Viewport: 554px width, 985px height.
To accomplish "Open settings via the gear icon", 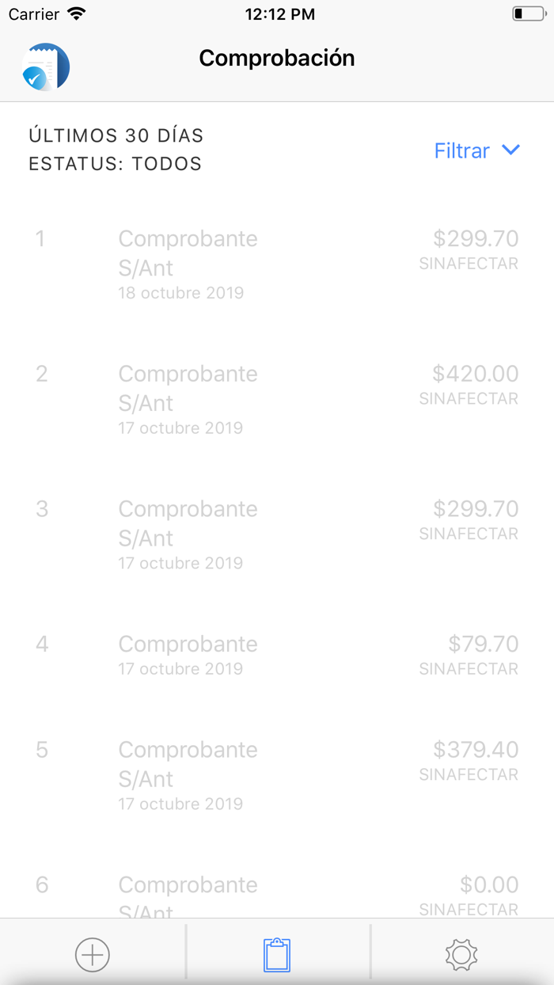I will [x=460, y=955].
